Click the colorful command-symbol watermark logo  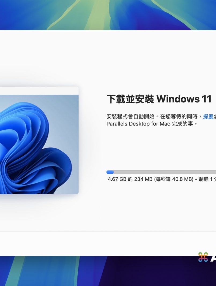203,257
